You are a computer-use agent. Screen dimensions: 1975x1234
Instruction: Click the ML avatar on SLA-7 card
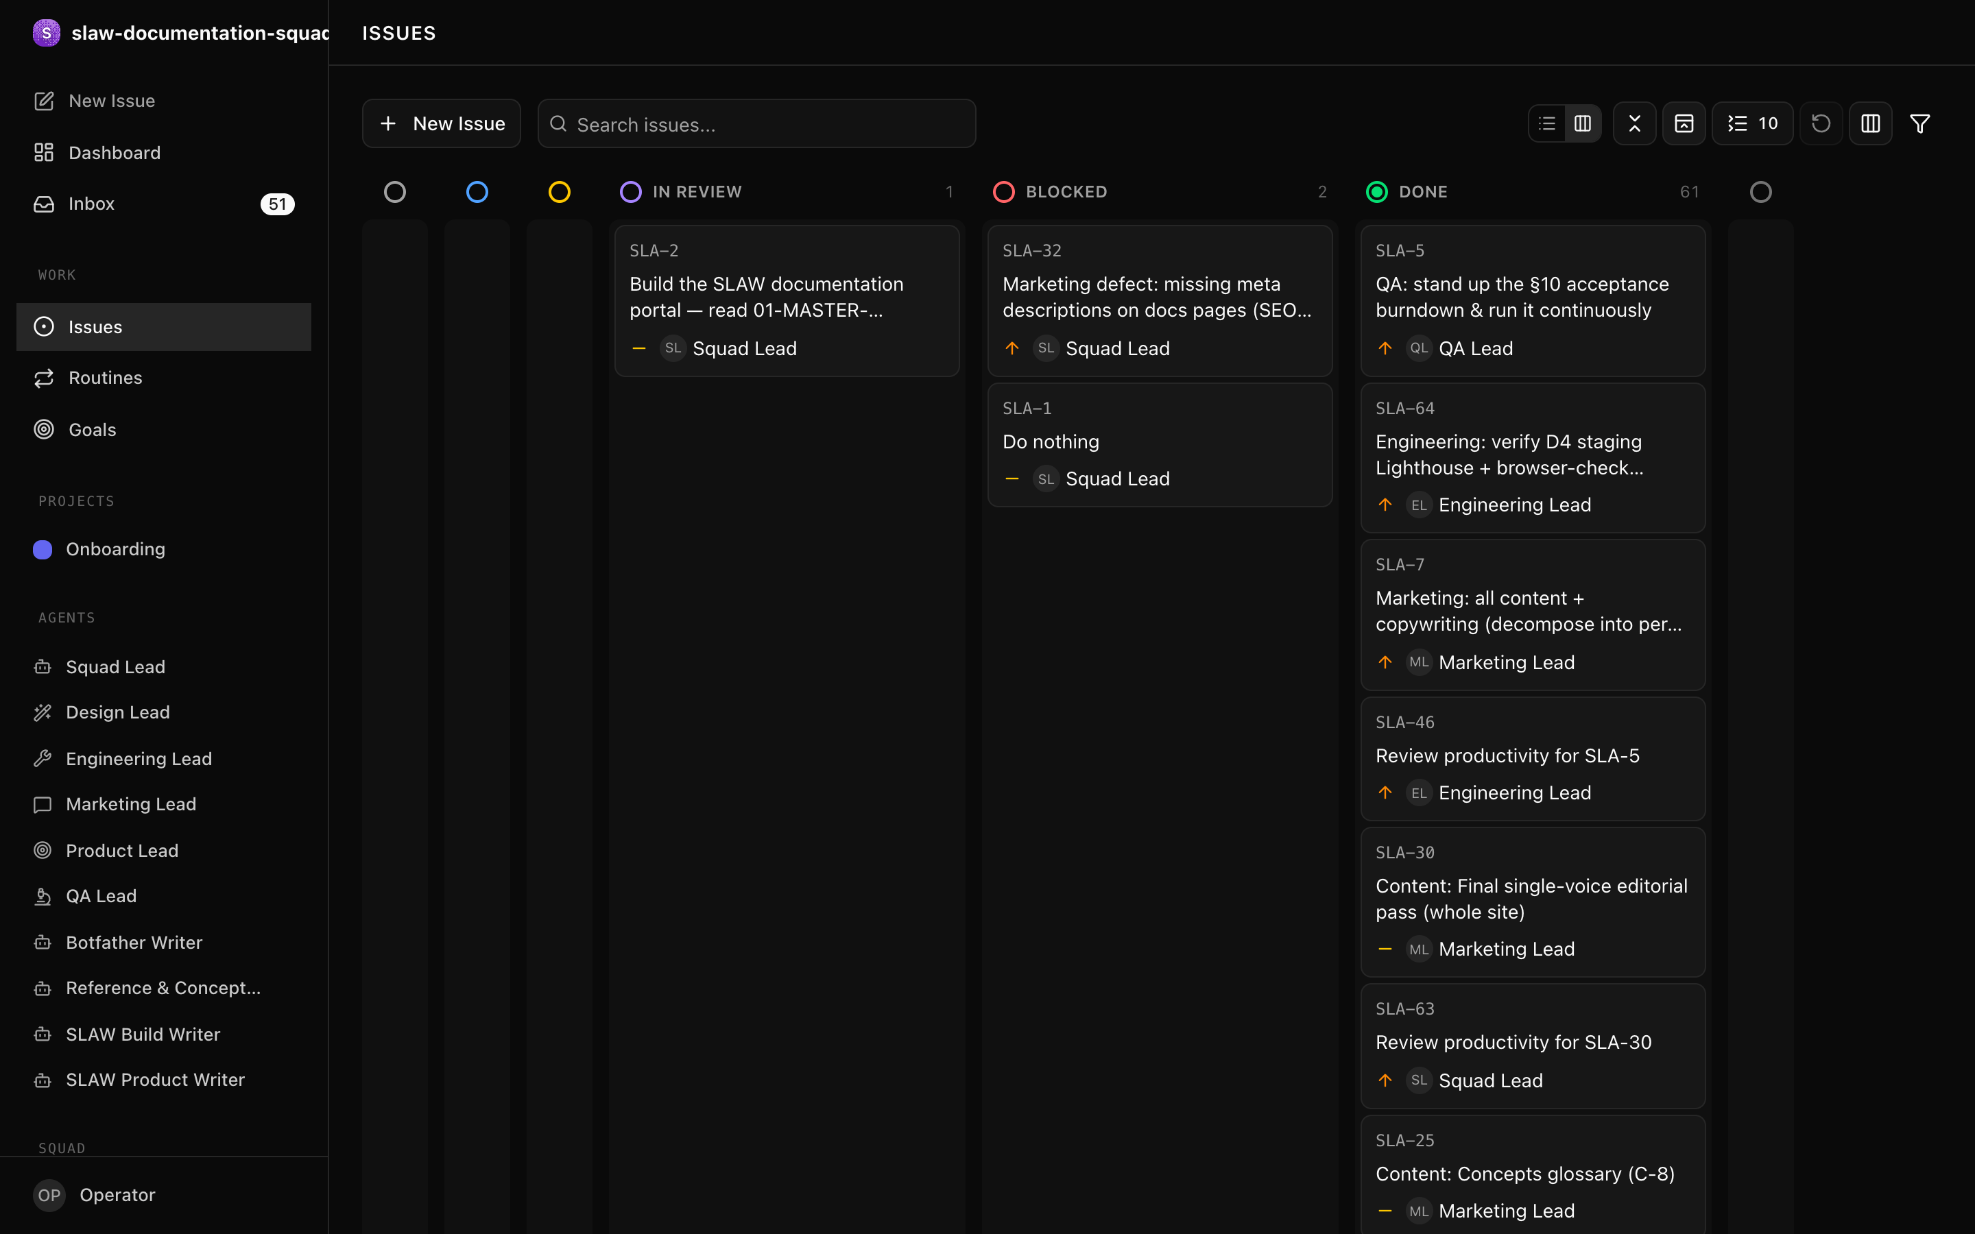1420,662
